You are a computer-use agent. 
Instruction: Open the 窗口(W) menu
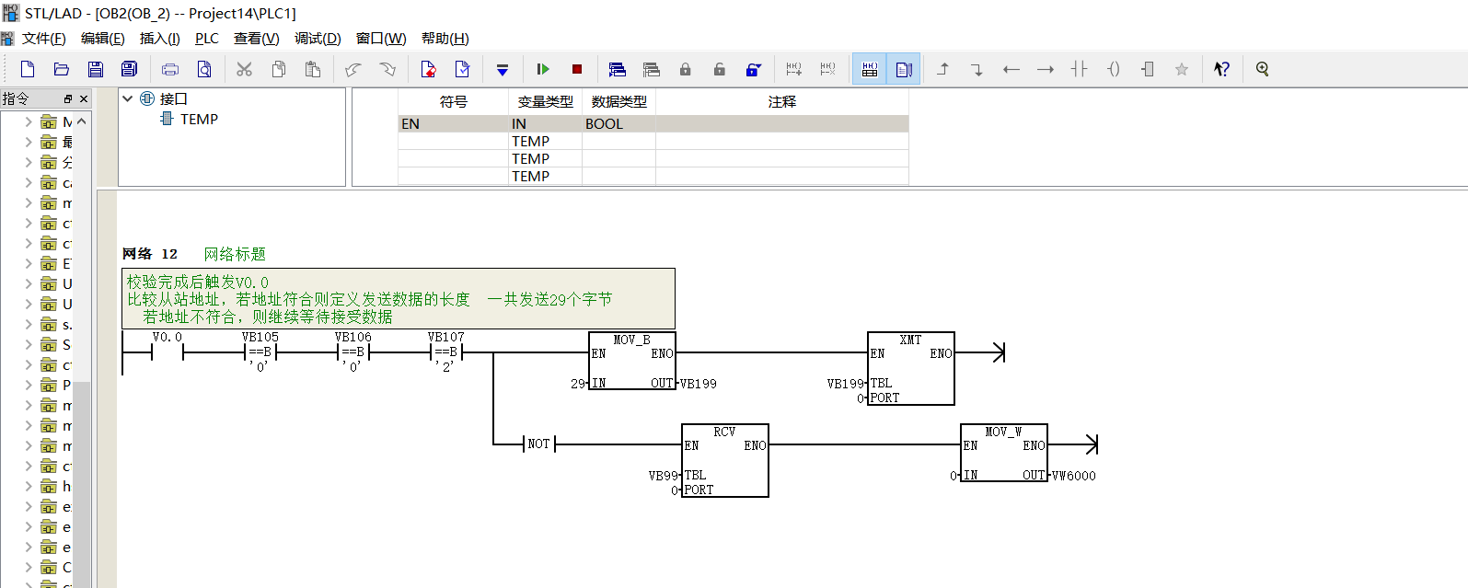click(381, 39)
